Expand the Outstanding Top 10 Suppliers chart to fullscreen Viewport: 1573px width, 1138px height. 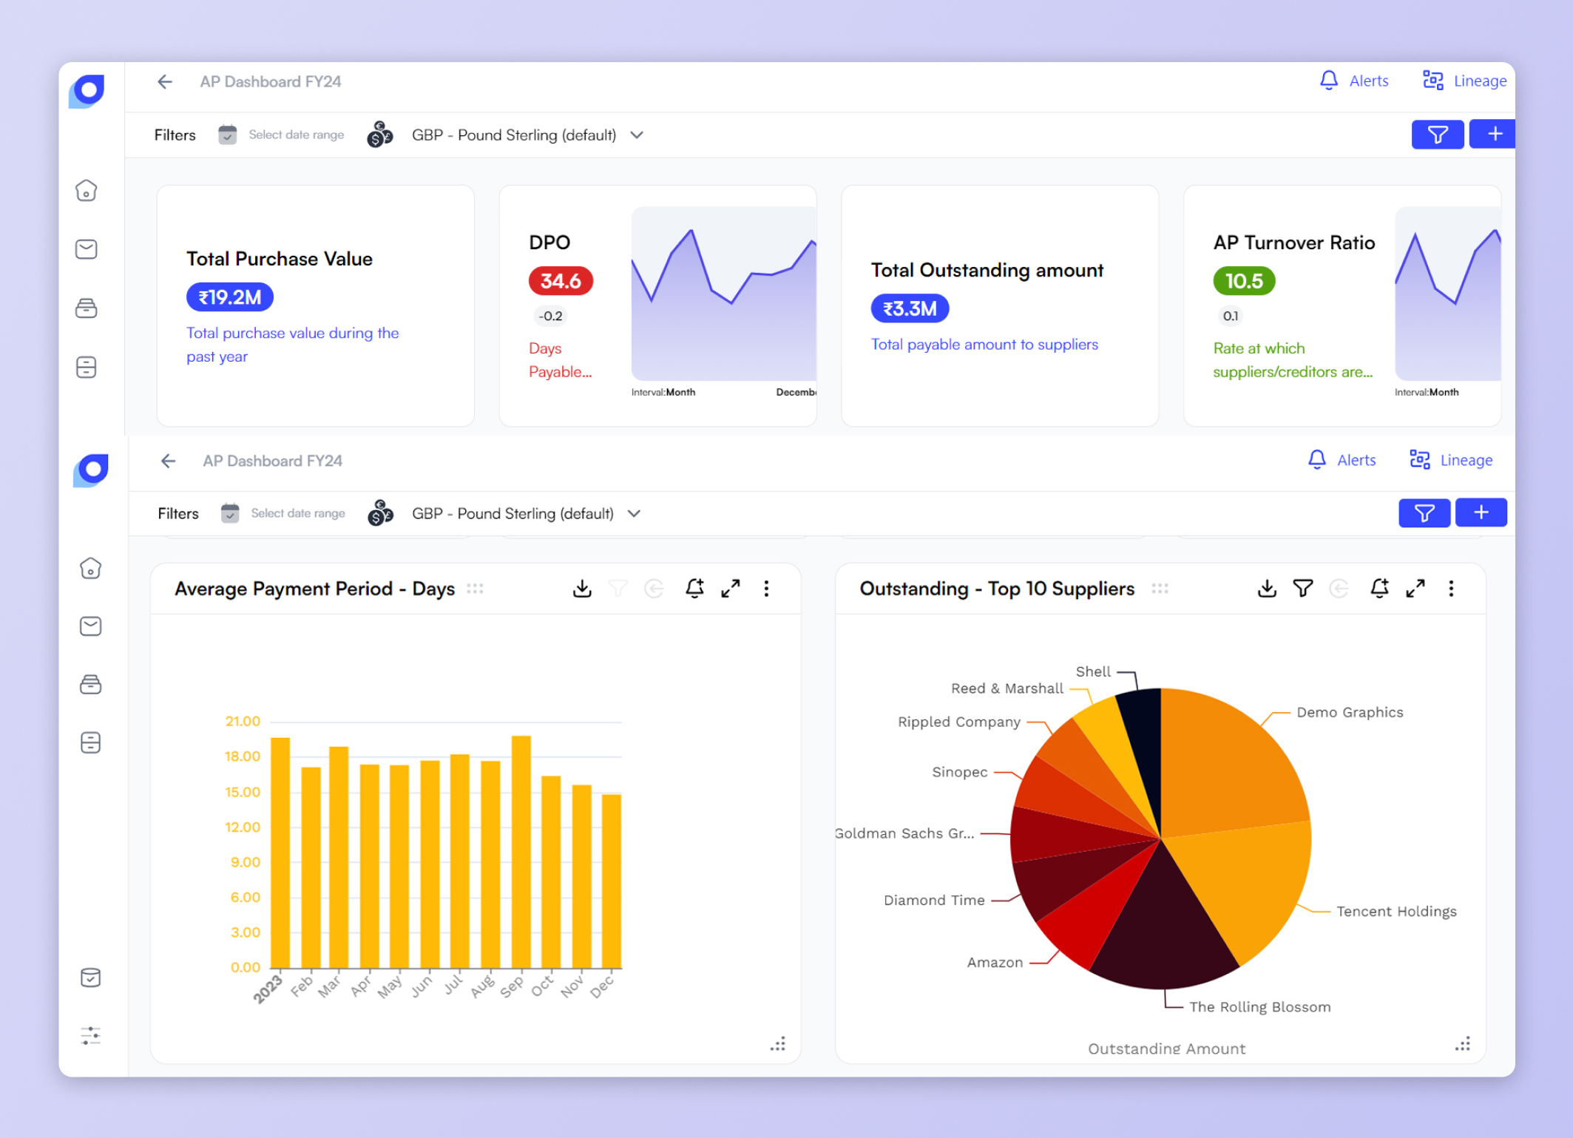(1416, 588)
